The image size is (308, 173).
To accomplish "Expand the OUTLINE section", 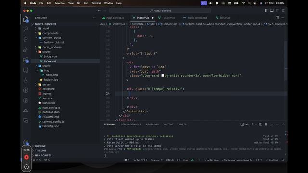I will tap(40, 146).
